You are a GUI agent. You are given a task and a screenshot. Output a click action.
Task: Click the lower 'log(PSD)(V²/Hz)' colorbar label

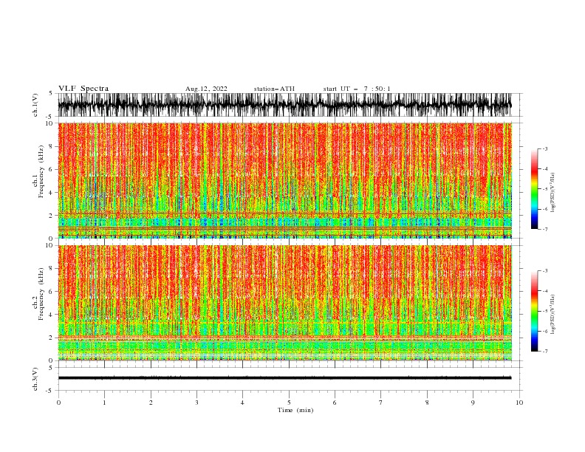(x=553, y=315)
